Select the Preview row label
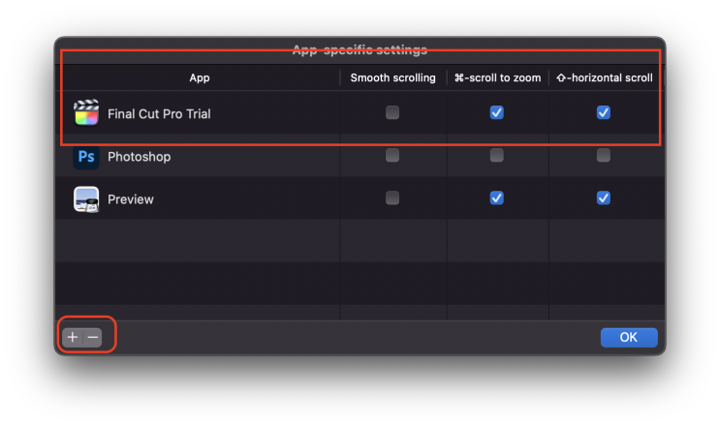Image resolution: width=720 pixels, height=427 pixels. click(x=131, y=199)
